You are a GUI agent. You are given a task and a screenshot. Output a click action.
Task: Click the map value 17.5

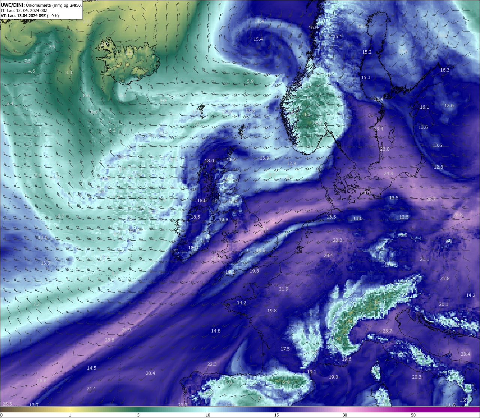point(285,349)
